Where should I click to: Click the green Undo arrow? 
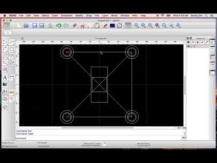(x=59, y=25)
